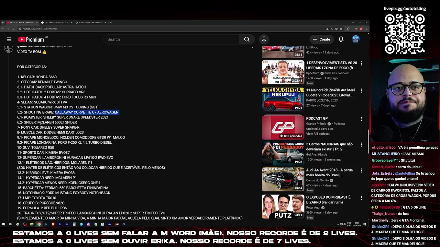Open Brave browser from taskbar
The height and width of the screenshot is (247, 440).
(53, 224)
